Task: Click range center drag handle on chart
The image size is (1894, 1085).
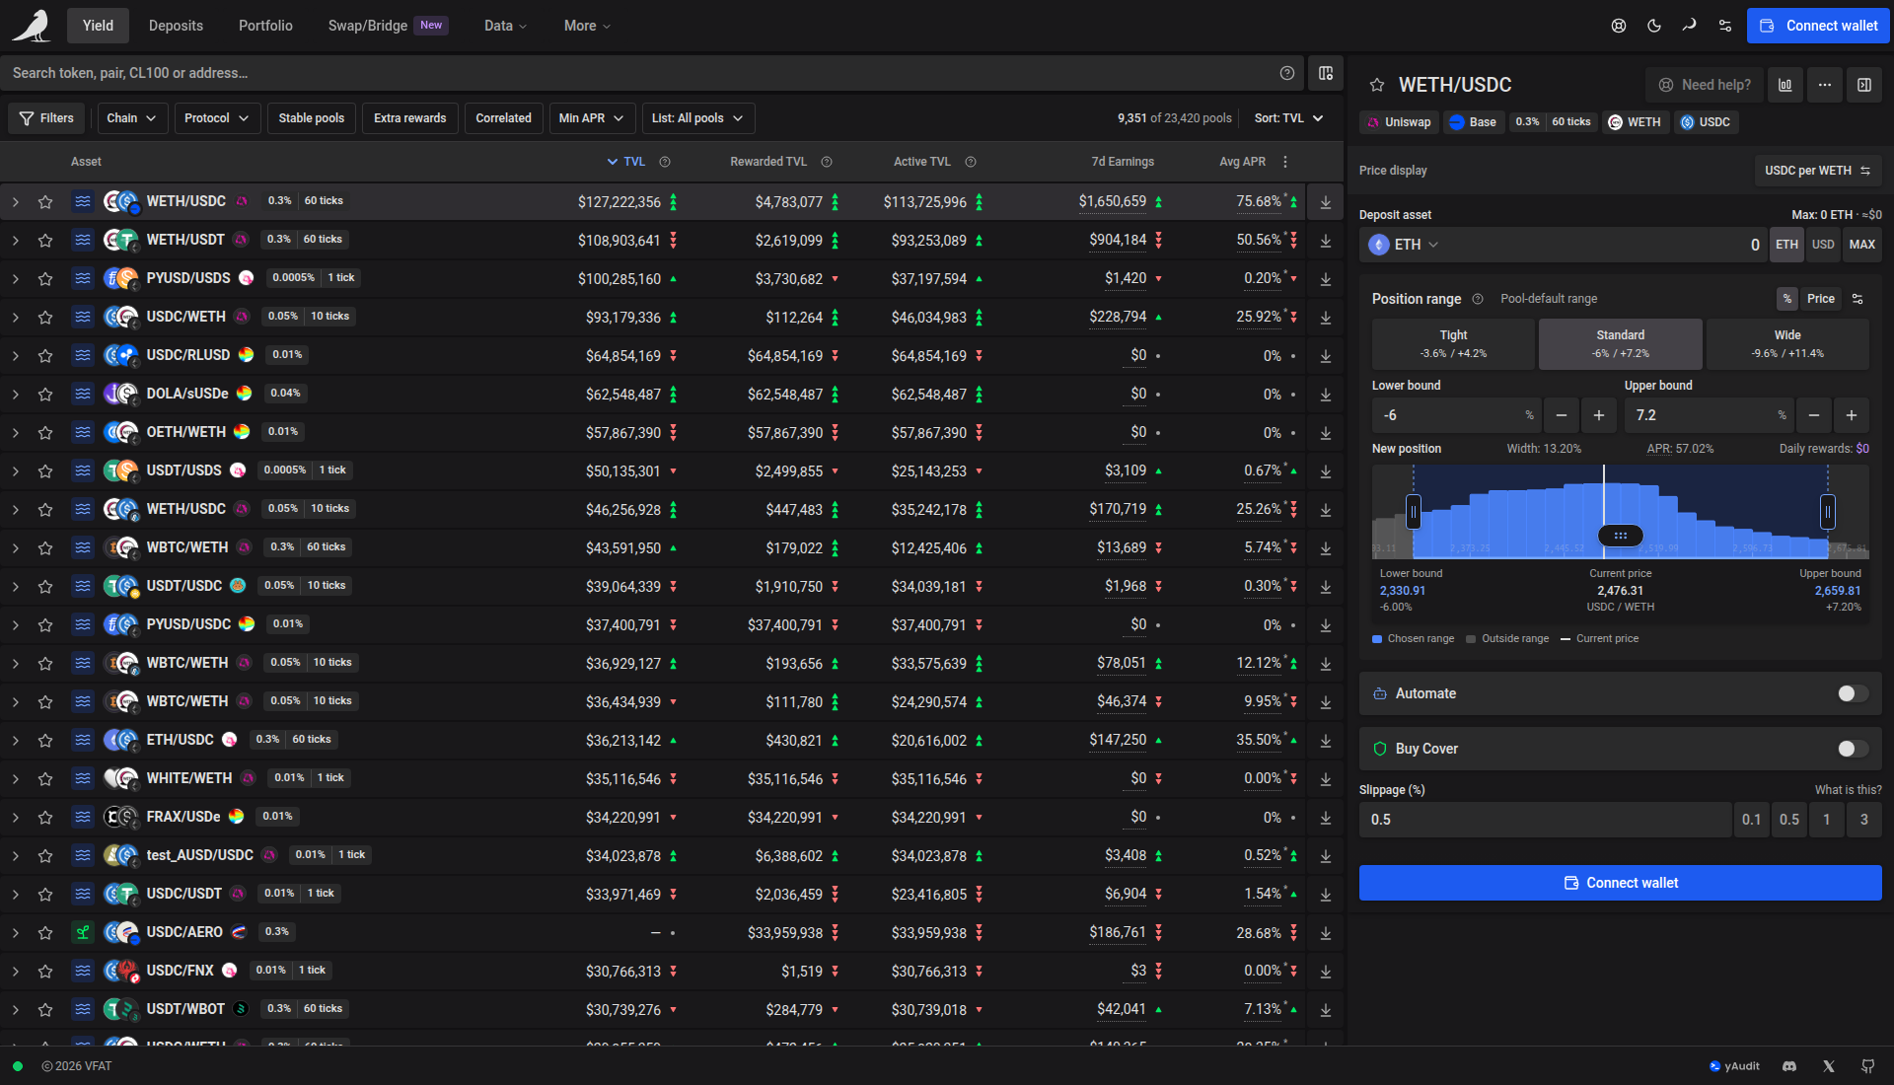Action: [x=1621, y=536]
